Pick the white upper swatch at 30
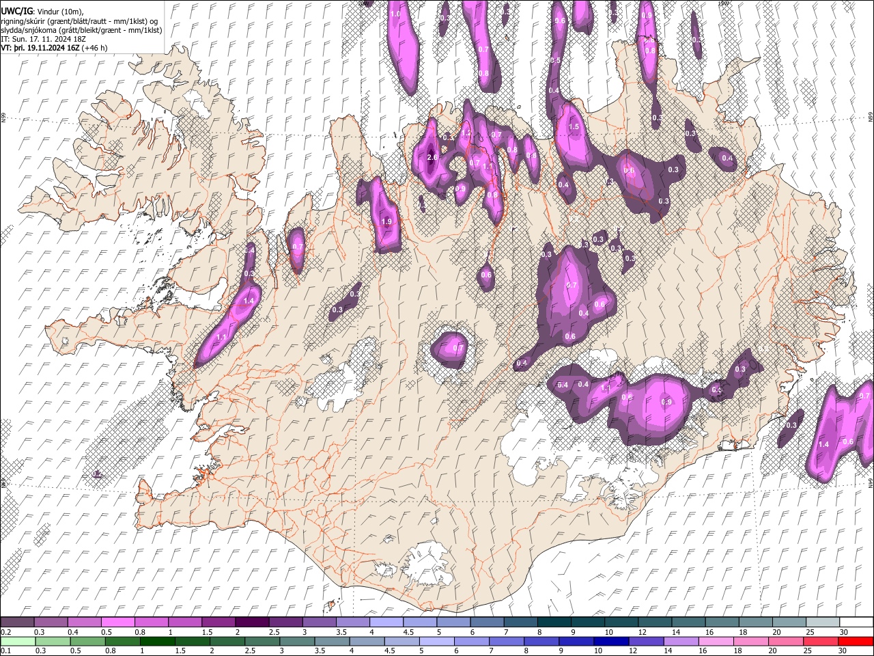 tap(857, 623)
